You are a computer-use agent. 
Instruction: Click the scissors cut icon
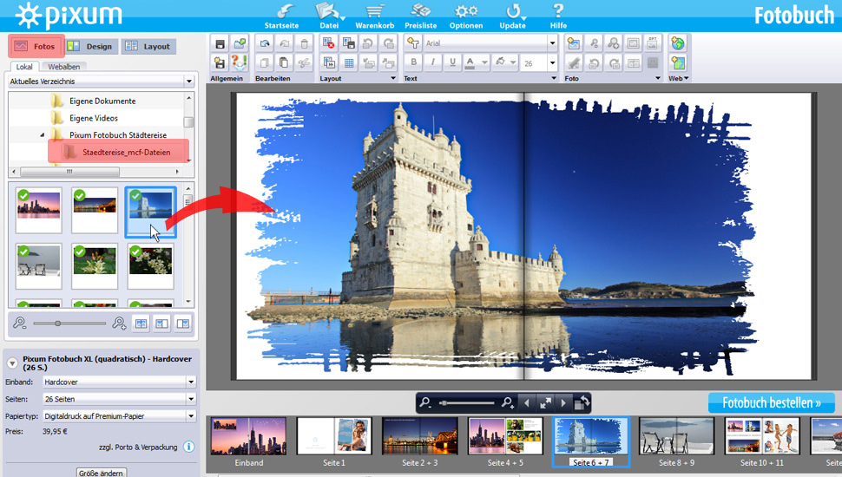(x=303, y=62)
